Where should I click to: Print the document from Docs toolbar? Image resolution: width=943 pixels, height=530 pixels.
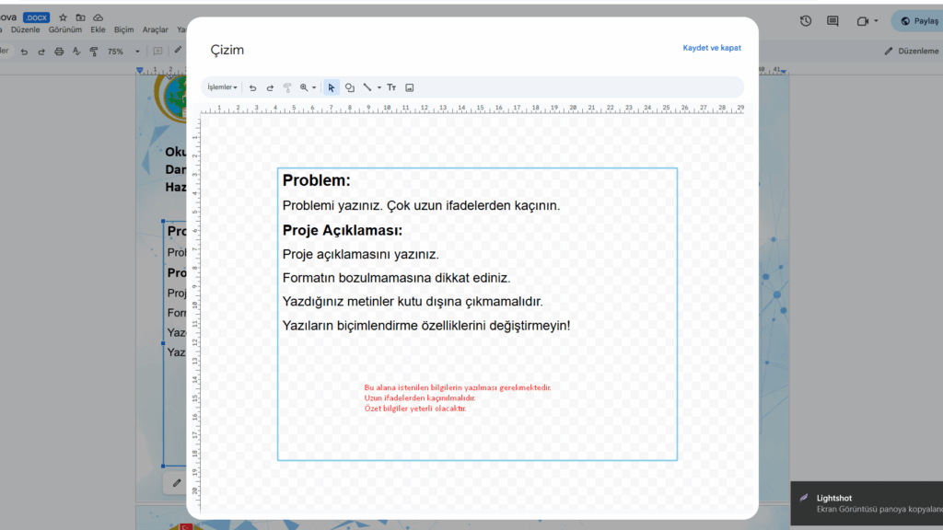tap(59, 52)
